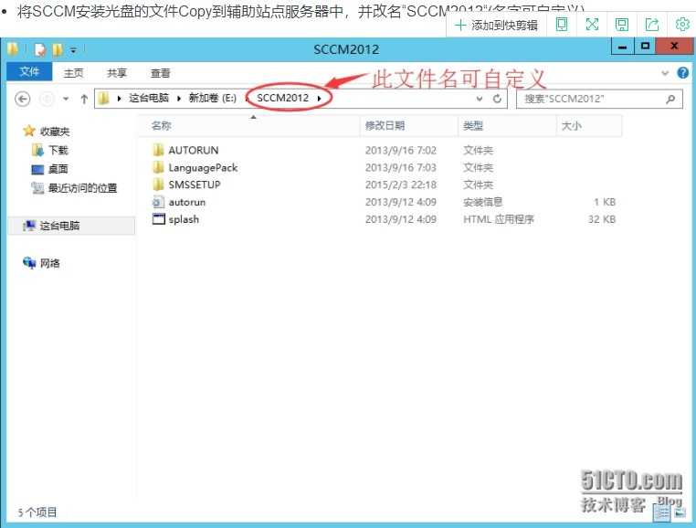This screenshot has width=696, height=528.
Task: Open the 文件 ribbon tab
Action: point(29,71)
